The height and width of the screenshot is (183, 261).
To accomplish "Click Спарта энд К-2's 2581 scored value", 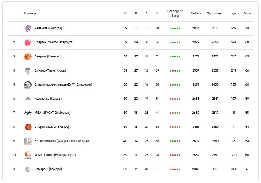I will tap(196, 127).
